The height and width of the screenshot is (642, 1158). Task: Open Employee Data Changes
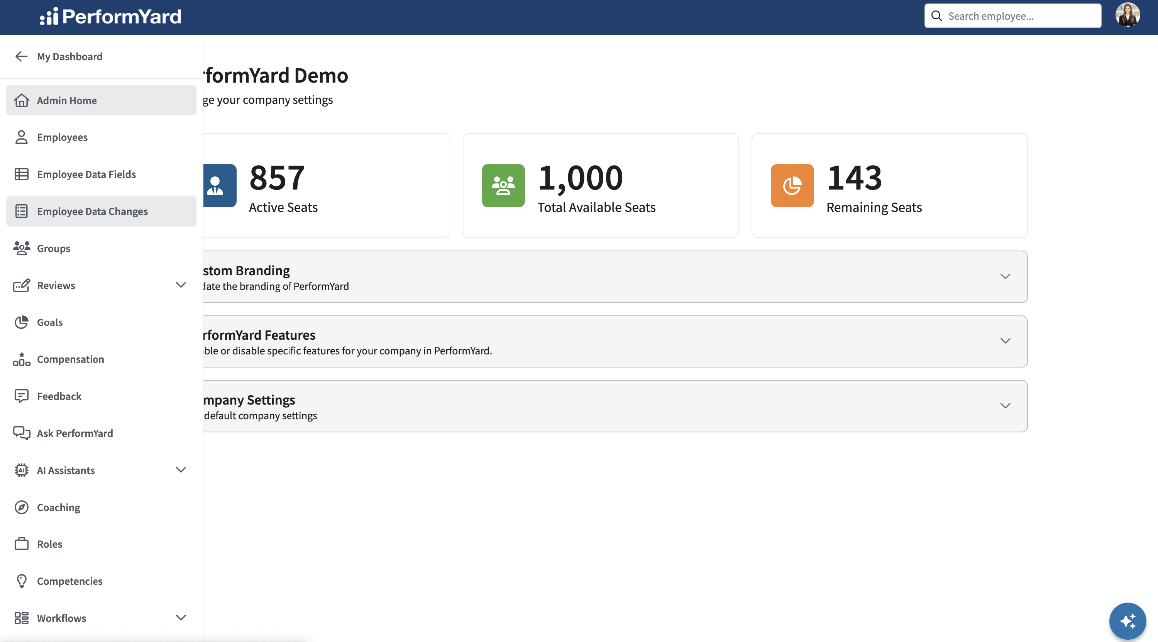pos(101,211)
